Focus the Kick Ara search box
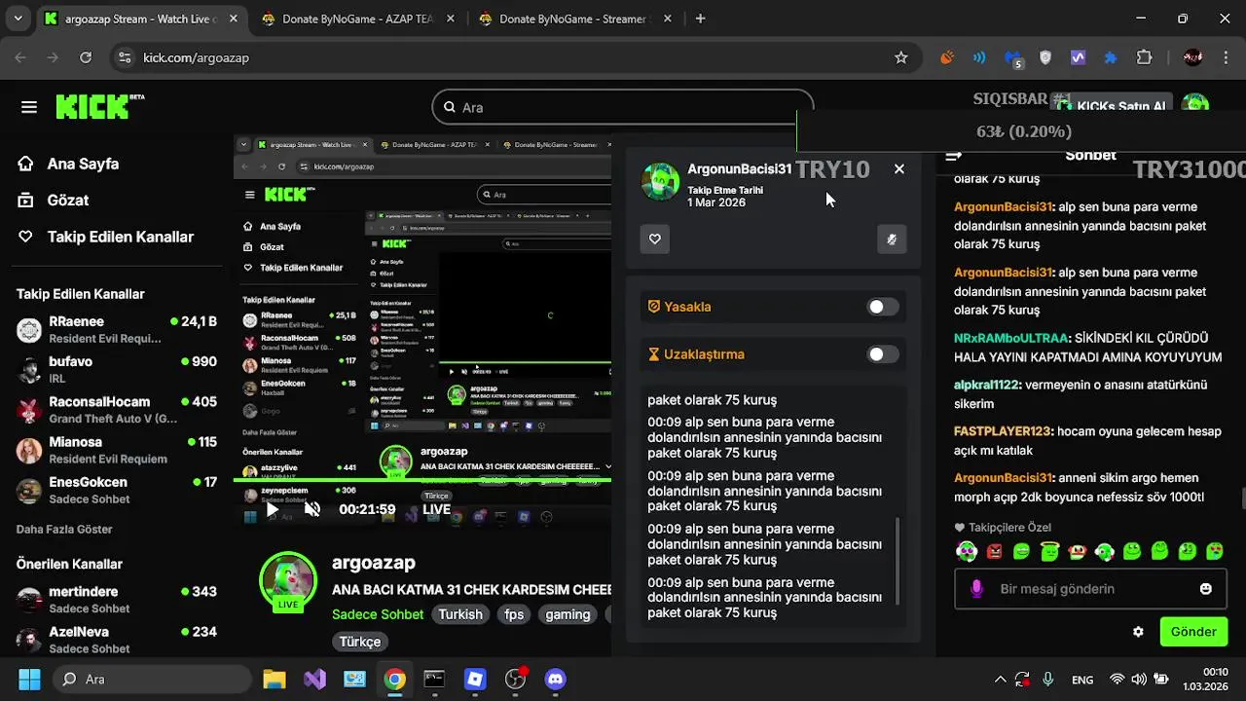The height and width of the screenshot is (701, 1246). click(x=623, y=107)
